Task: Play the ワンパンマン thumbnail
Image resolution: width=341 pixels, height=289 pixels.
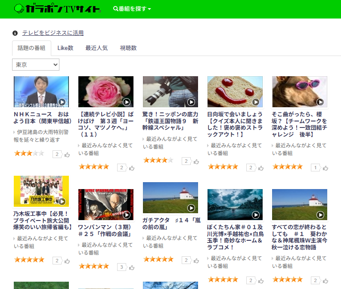Action: [x=106, y=205]
